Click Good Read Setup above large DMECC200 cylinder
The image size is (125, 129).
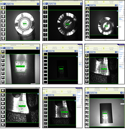pos(13,45)
